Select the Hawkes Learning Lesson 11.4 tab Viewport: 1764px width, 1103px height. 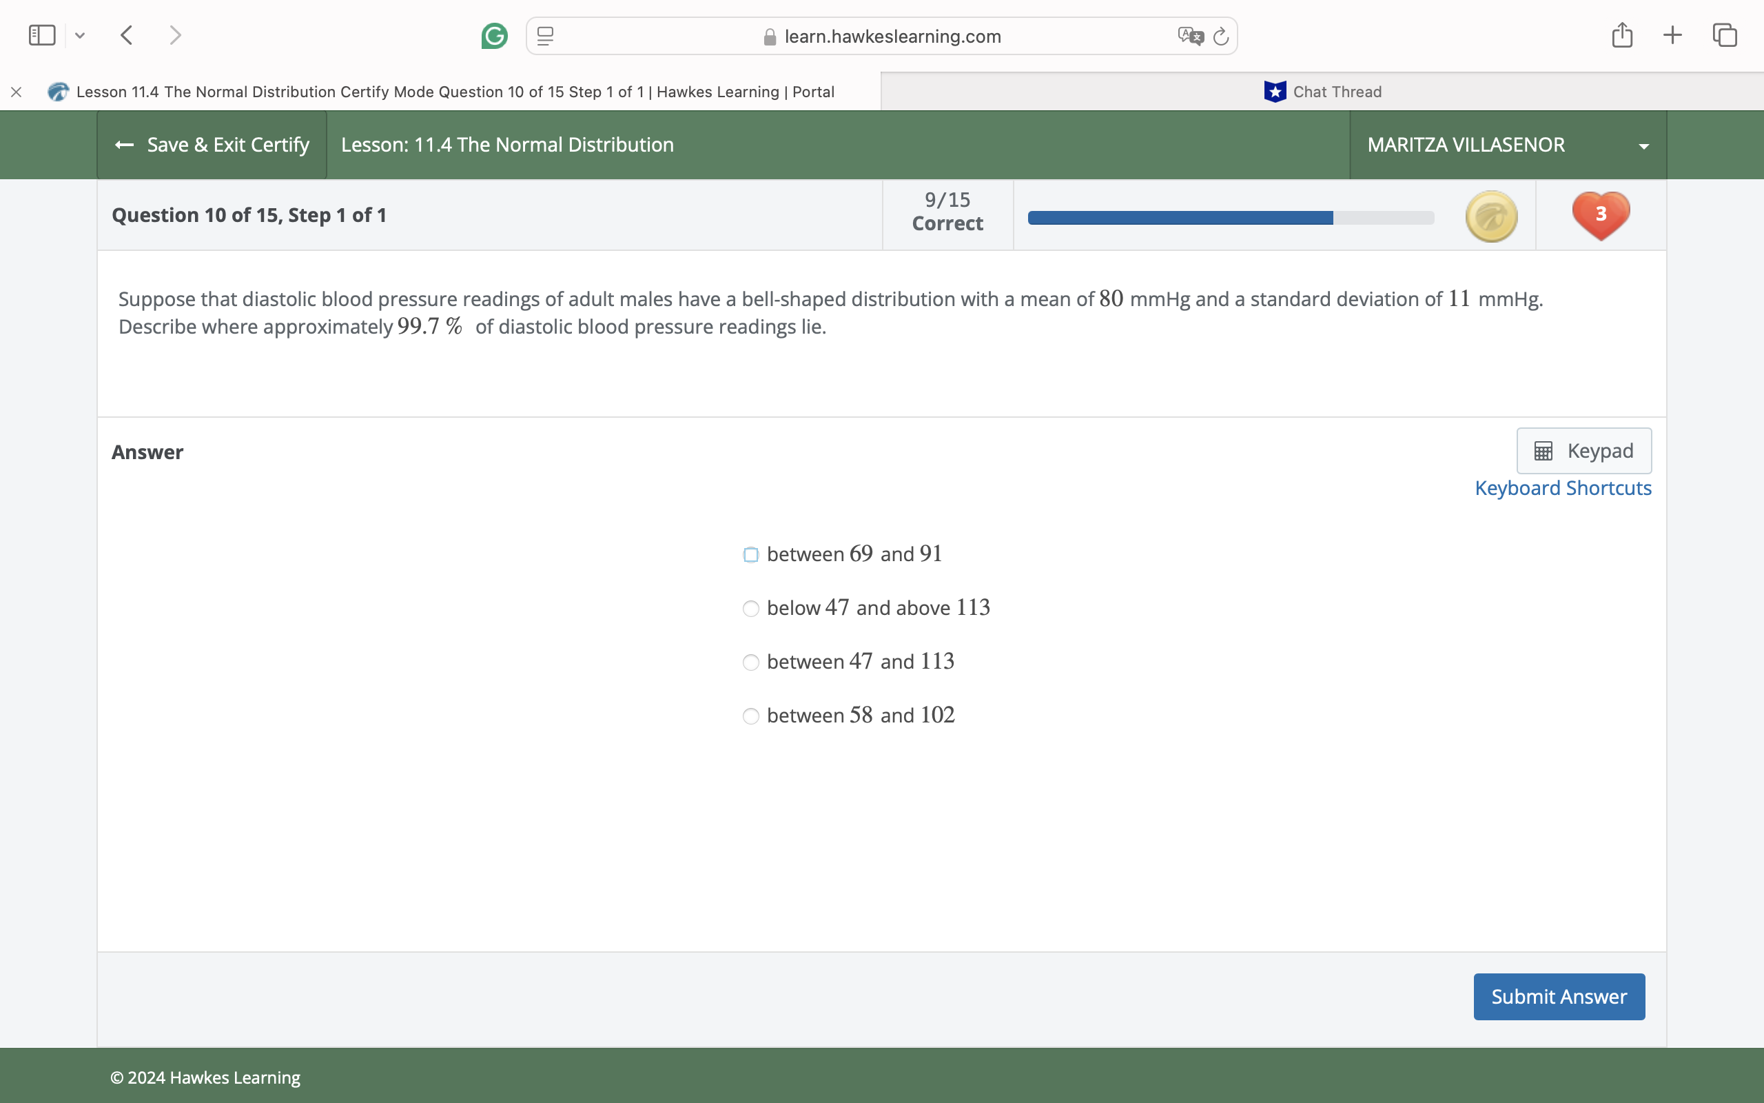click(x=455, y=92)
